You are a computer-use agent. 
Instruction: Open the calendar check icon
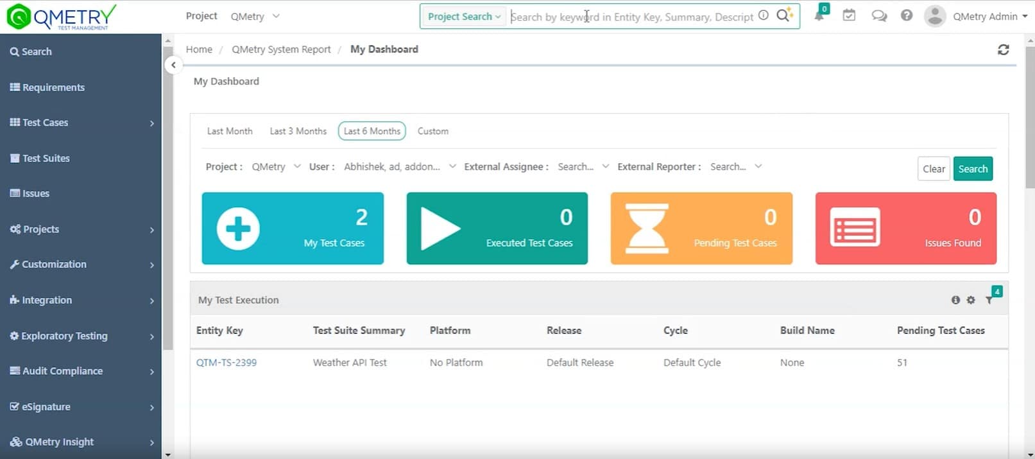849,15
